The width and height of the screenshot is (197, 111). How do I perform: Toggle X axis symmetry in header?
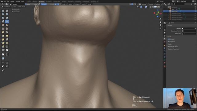[x=132, y=4]
